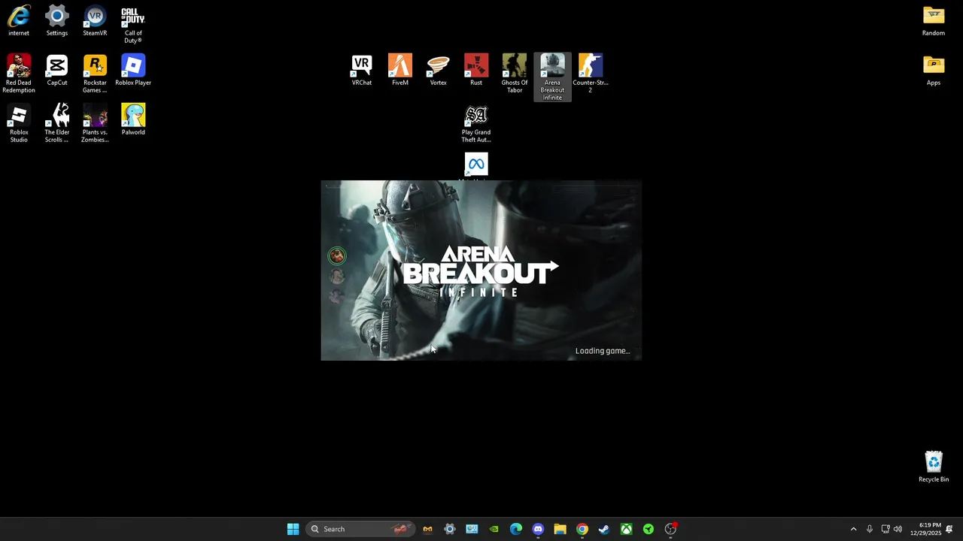Open the volume control in tray
963x541 pixels.
pyautogui.click(x=898, y=529)
